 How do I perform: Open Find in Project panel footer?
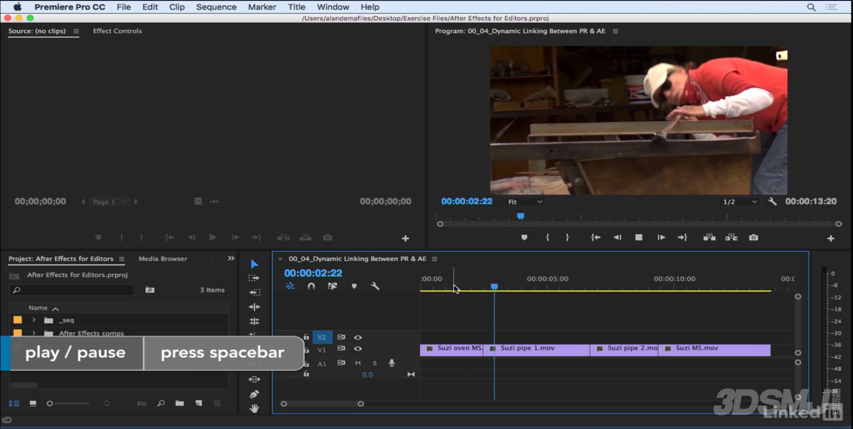(161, 403)
